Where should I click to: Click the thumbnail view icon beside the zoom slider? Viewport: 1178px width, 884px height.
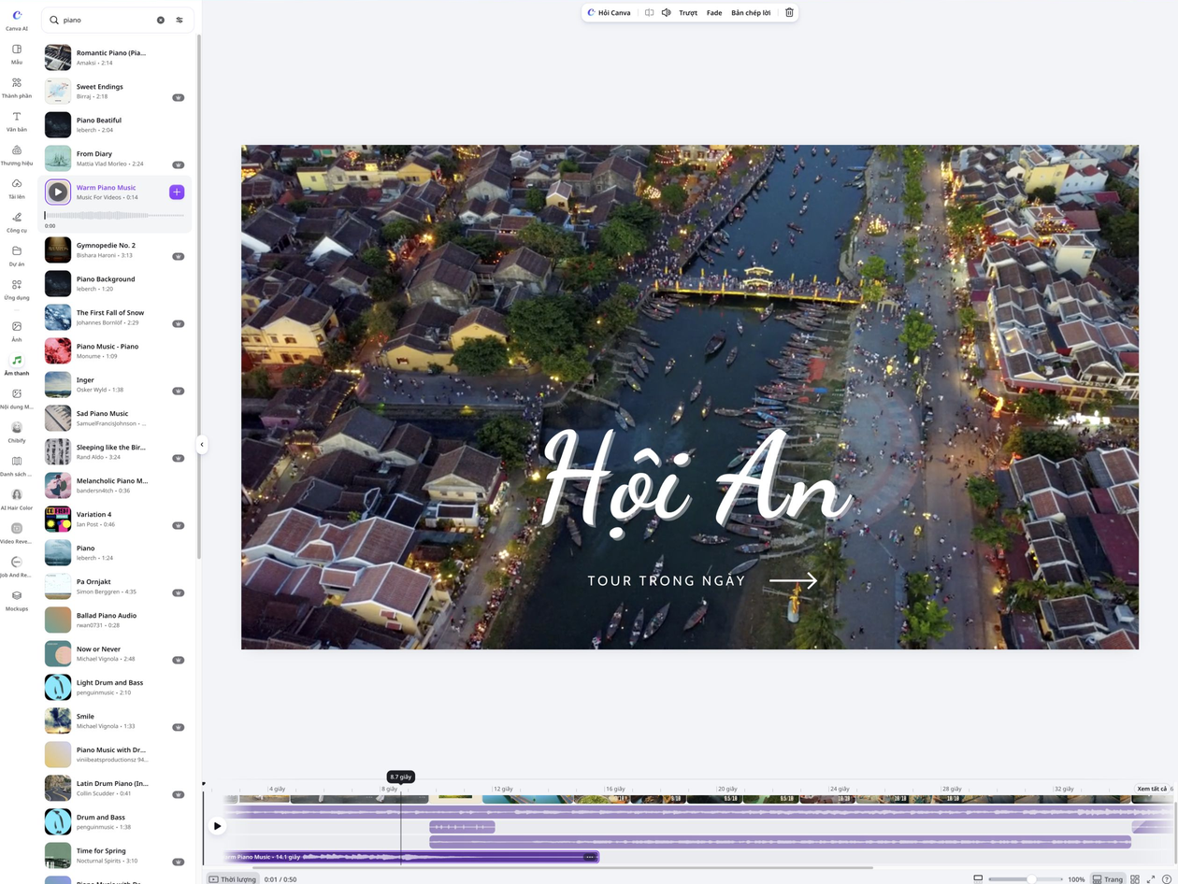(978, 878)
